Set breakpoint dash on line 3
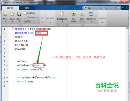The image size is (130, 101). point(7,37)
